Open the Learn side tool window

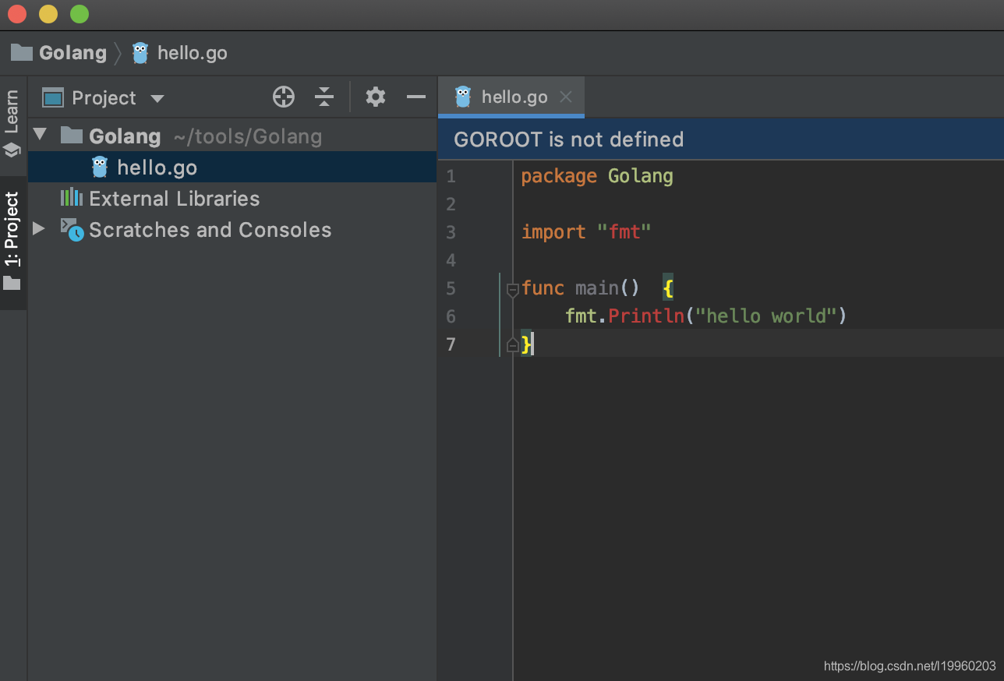click(12, 125)
